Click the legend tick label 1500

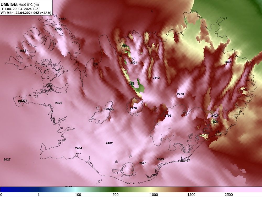(191, 195)
